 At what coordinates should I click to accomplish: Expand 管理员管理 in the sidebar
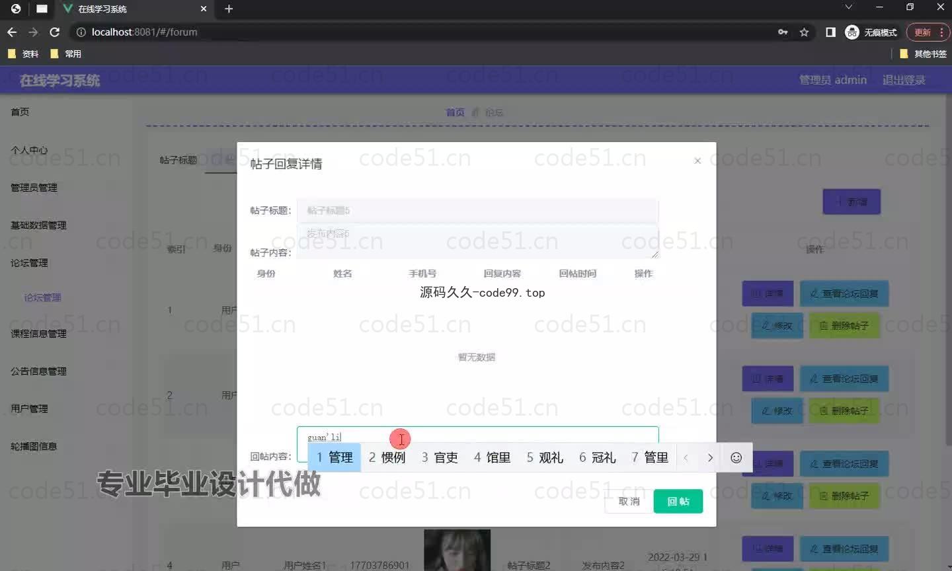click(34, 188)
